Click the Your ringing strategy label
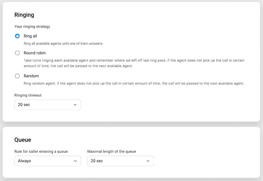Screen dimensions: 263x181 click(32, 26)
